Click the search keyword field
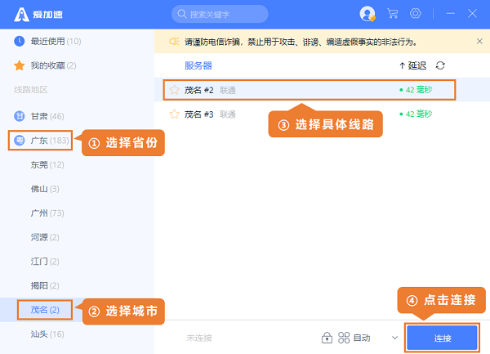 coord(220,14)
